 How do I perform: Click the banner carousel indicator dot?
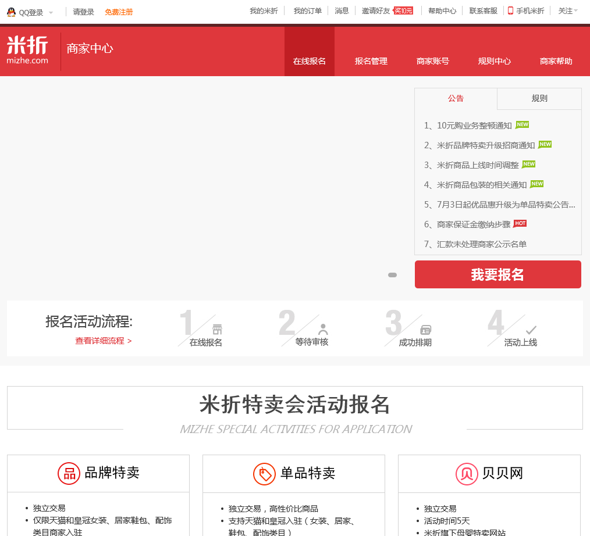point(392,275)
